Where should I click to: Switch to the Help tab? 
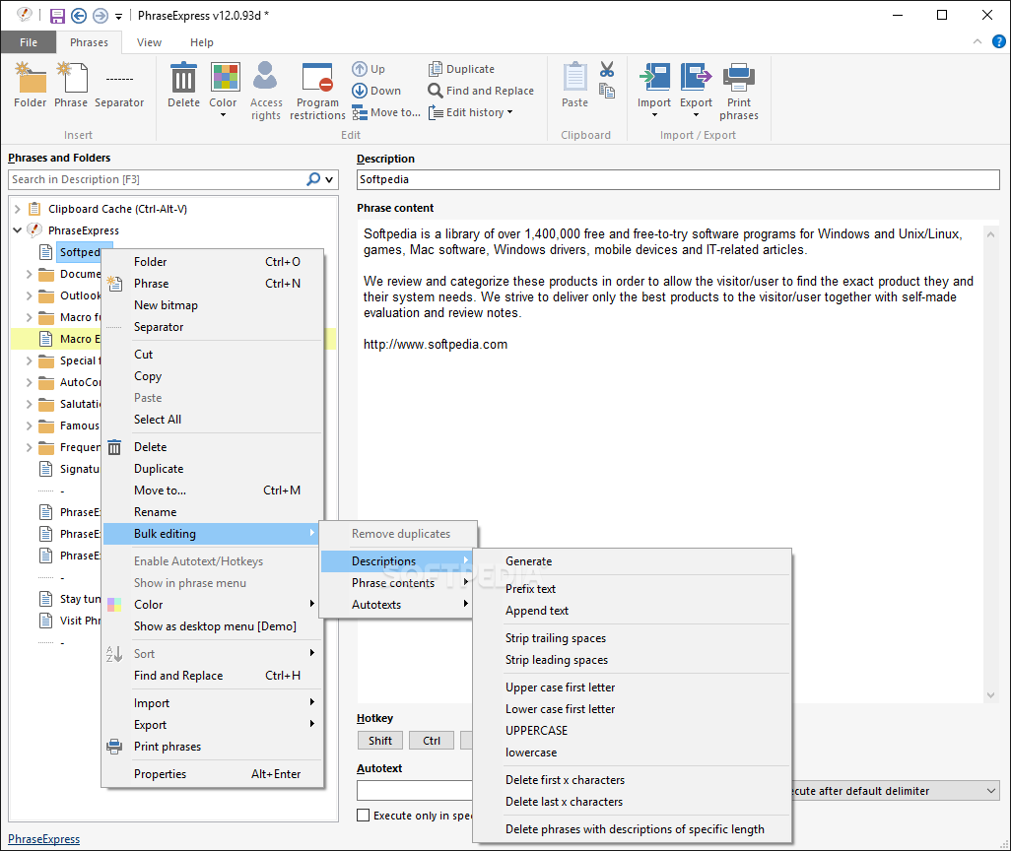(201, 42)
